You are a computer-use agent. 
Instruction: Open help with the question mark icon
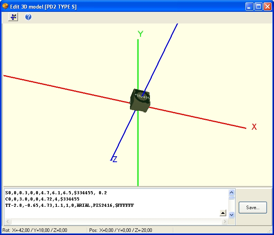tap(28, 17)
